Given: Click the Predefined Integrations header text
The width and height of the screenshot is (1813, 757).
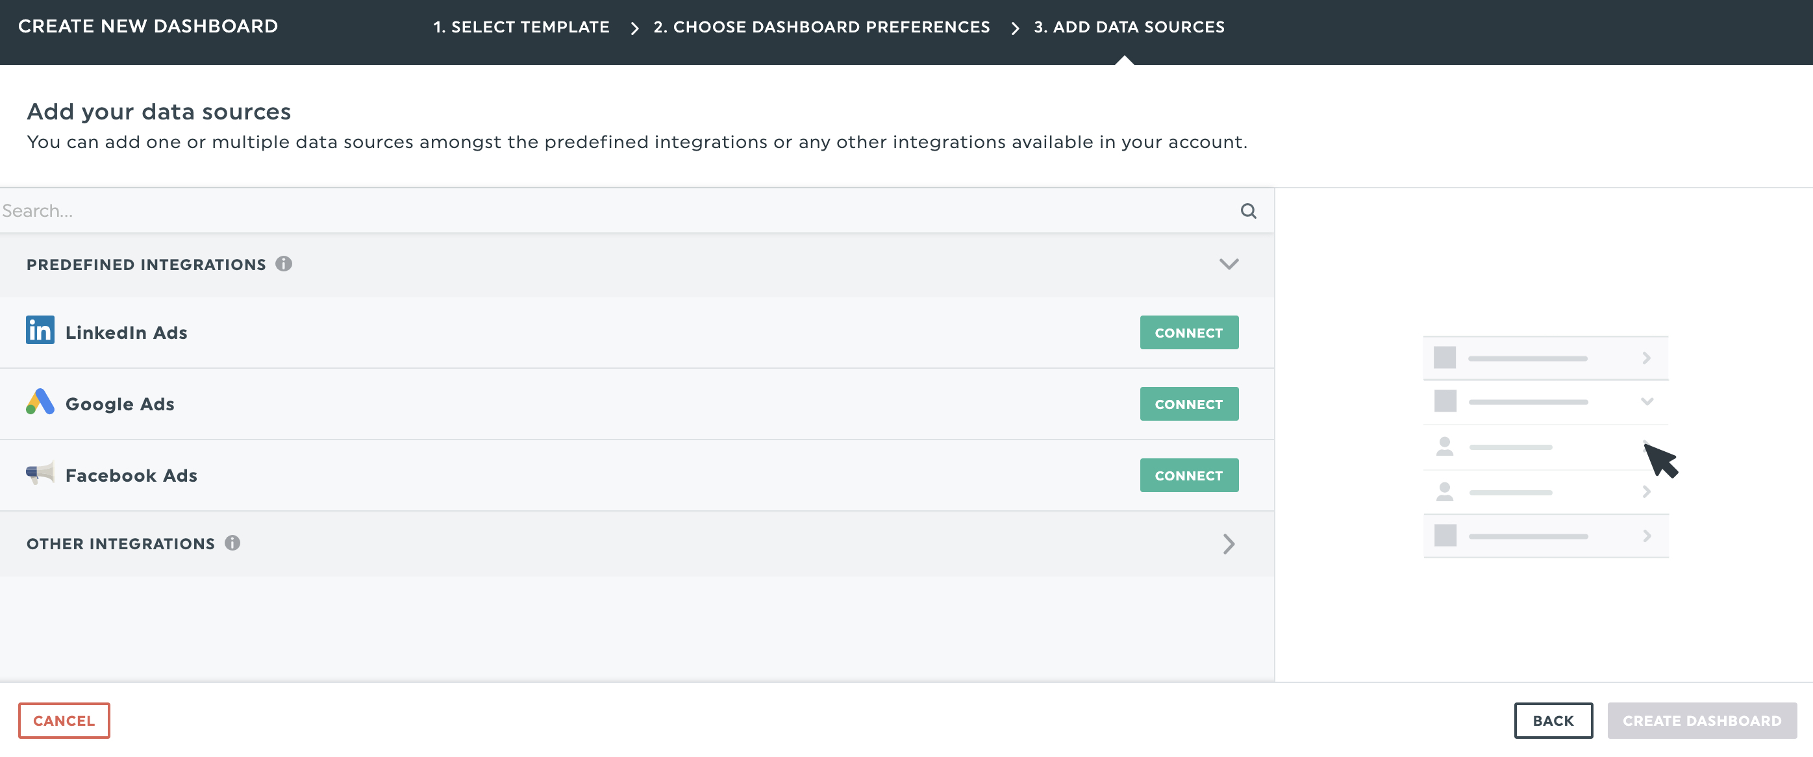Looking at the screenshot, I should point(146,264).
